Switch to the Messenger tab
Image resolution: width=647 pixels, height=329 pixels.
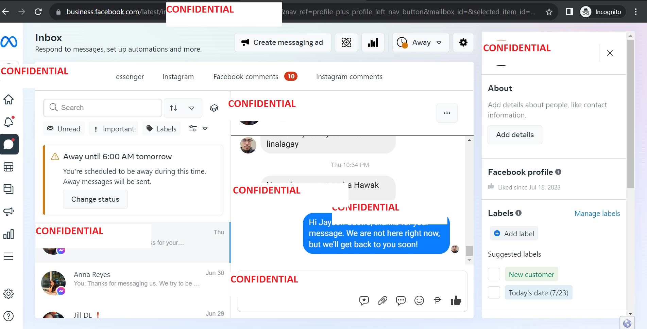point(130,77)
